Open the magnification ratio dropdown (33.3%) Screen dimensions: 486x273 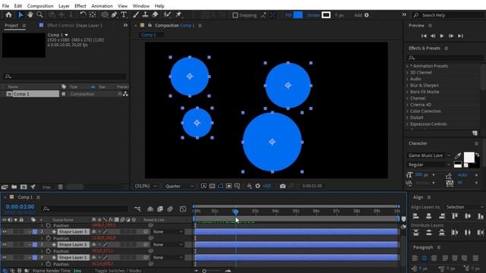146,186
